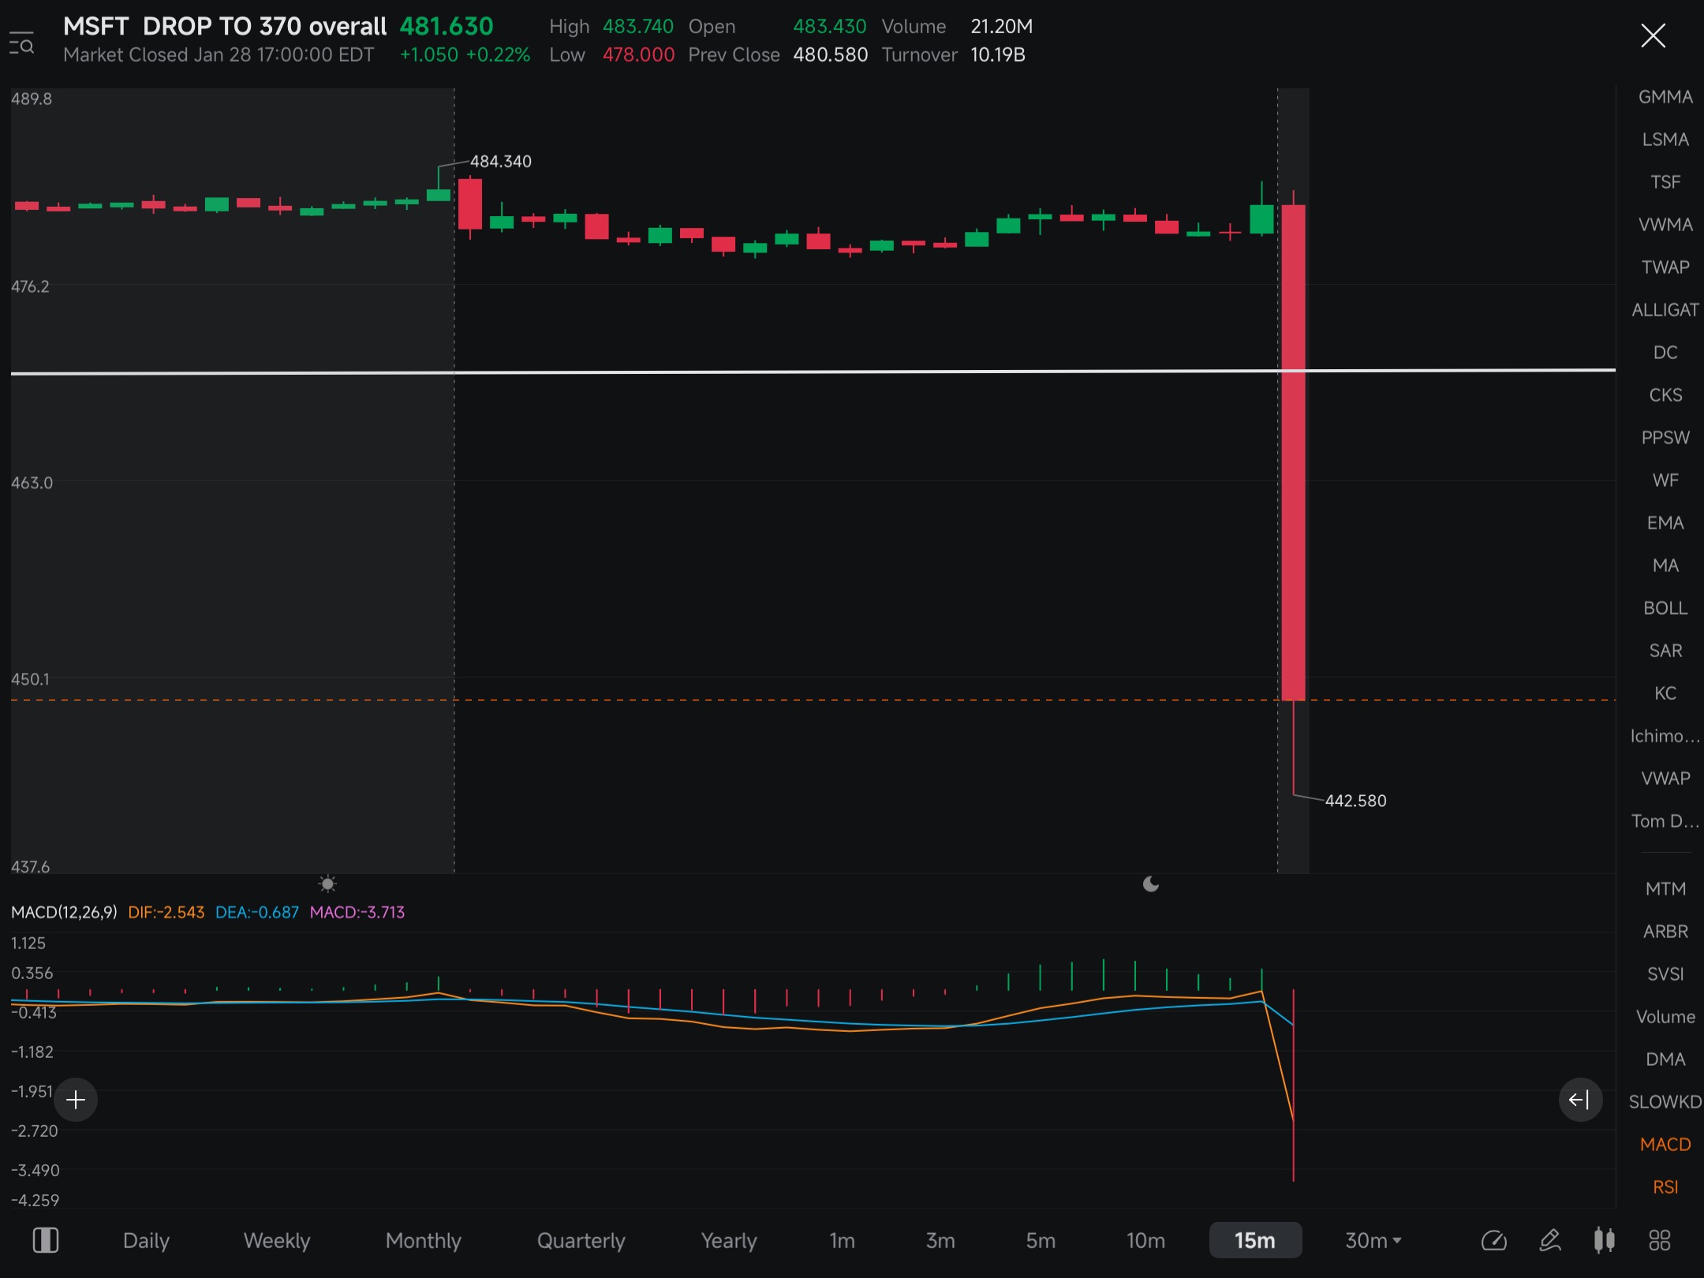
Task: Expand the Tom D... indicator entry
Action: pos(1665,820)
